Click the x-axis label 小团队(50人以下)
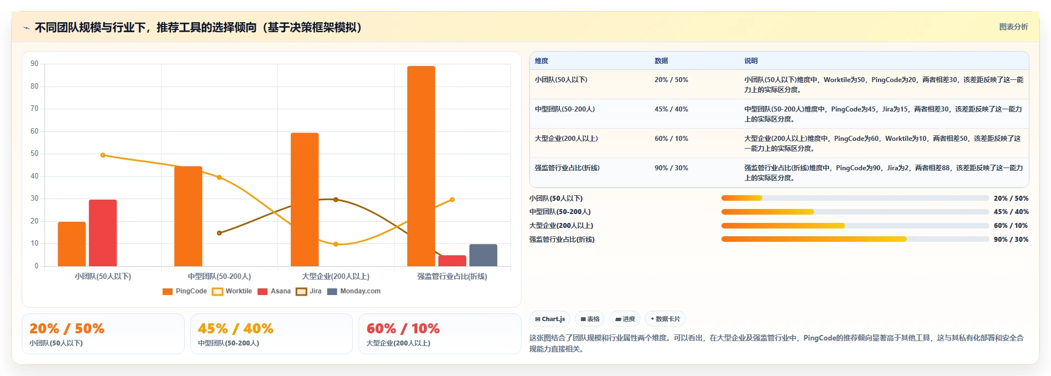1051x376 pixels. point(103,276)
